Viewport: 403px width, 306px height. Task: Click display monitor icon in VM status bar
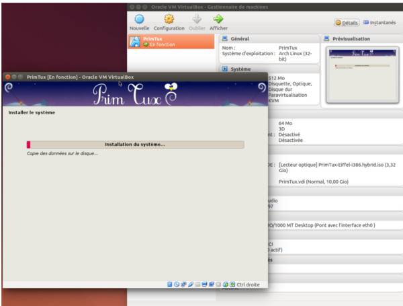coord(204,284)
